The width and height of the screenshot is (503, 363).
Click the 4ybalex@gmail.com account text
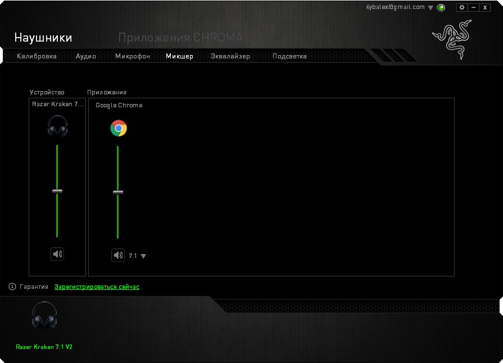(x=395, y=7)
